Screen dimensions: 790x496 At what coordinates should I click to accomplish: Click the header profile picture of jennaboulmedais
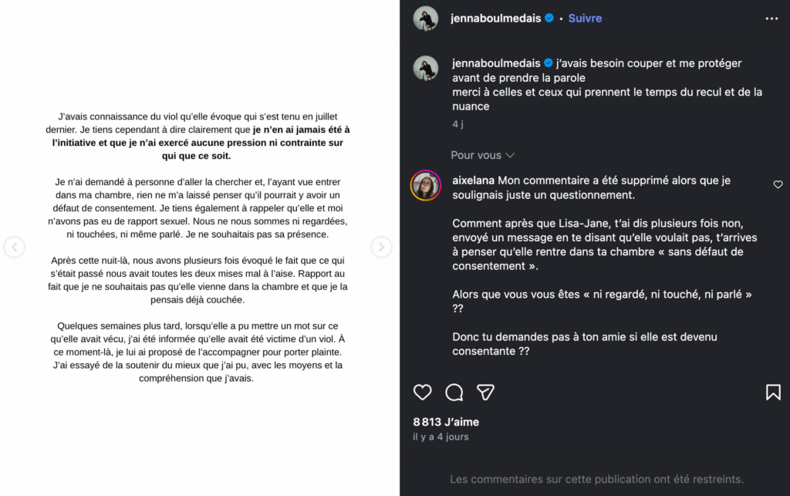[426, 19]
